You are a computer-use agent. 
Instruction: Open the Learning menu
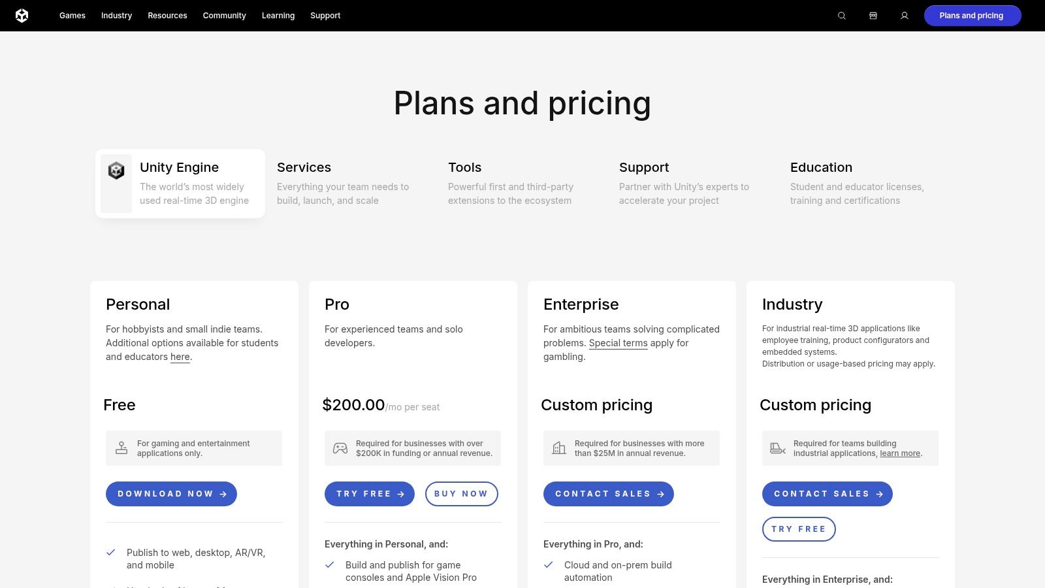tap(278, 15)
